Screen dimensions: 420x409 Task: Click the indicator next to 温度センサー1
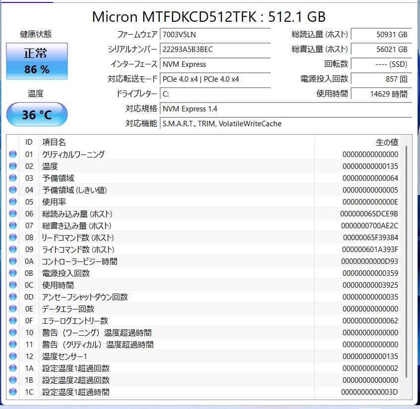[x=12, y=357]
